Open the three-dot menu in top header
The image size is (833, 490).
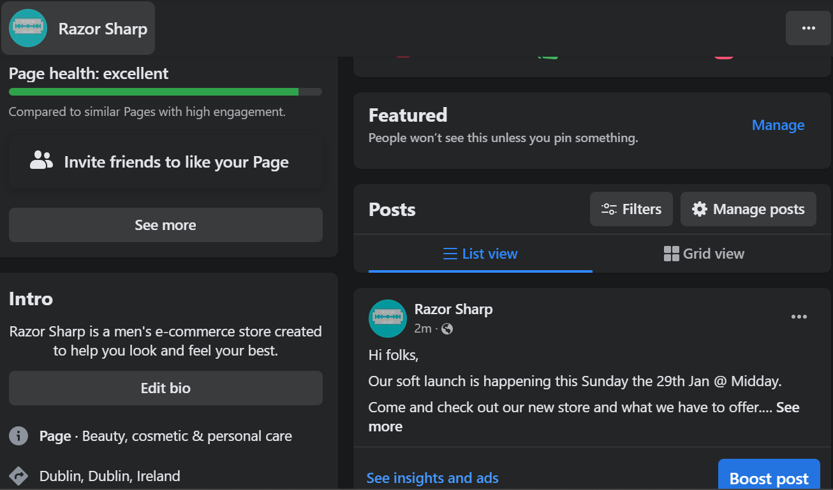click(x=808, y=28)
